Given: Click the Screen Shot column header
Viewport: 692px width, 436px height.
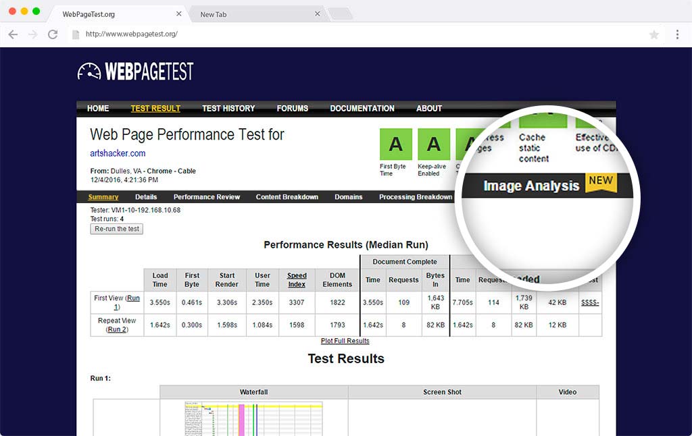Looking at the screenshot, I should [442, 392].
